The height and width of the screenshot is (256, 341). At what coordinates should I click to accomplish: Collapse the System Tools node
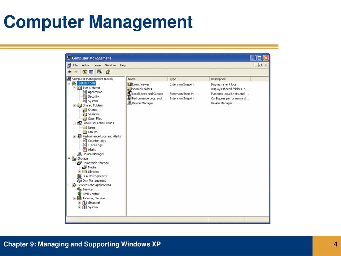click(69, 83)
